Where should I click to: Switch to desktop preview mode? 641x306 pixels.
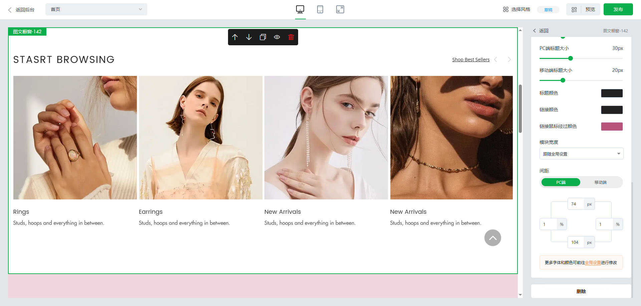coord(300,9)
